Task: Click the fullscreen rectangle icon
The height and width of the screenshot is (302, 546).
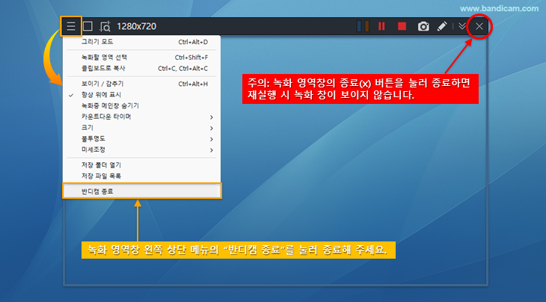Action: click(x=88, y=26)
